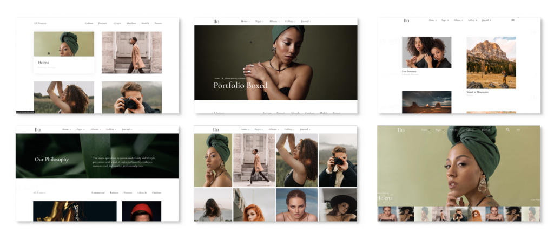Open the Hot Summer project title
Image resolution: width=554 pixels, height=234 pixels.
click(410, 71)
